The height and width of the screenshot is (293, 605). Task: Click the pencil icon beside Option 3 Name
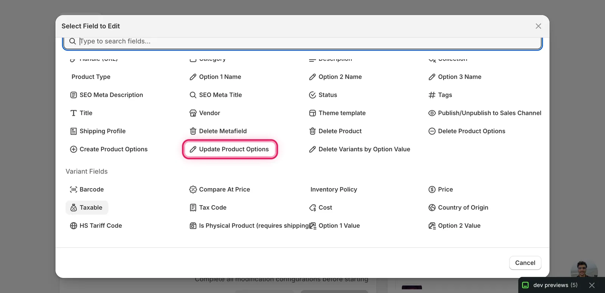(432, 77)
